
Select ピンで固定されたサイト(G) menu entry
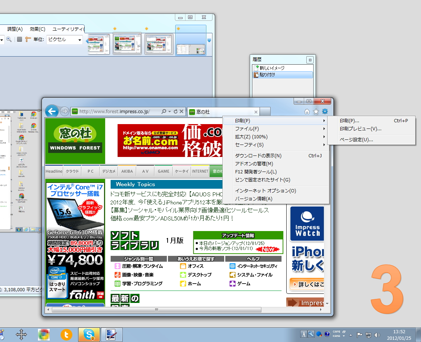[276, 180]
